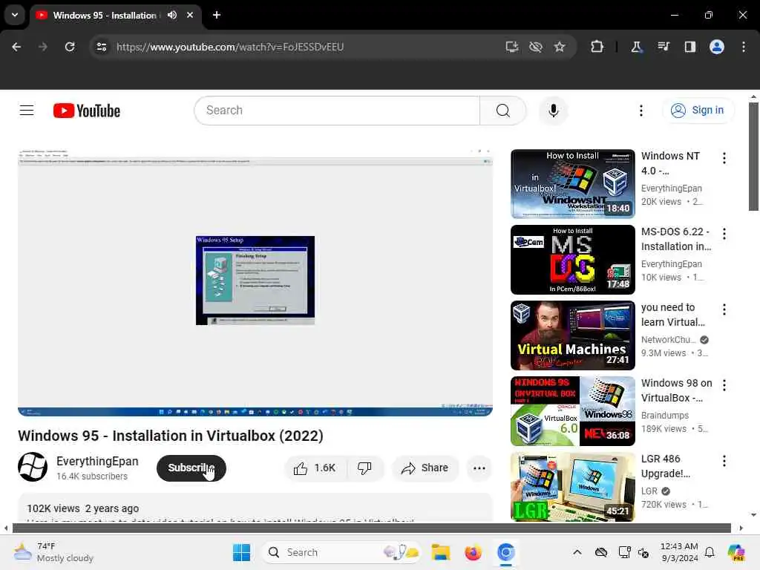Select the Windows 95 - Installation tab

click(x=104, y=15)
